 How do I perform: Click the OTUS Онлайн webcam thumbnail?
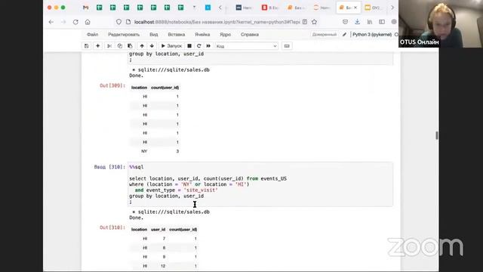tap(440, 23)
